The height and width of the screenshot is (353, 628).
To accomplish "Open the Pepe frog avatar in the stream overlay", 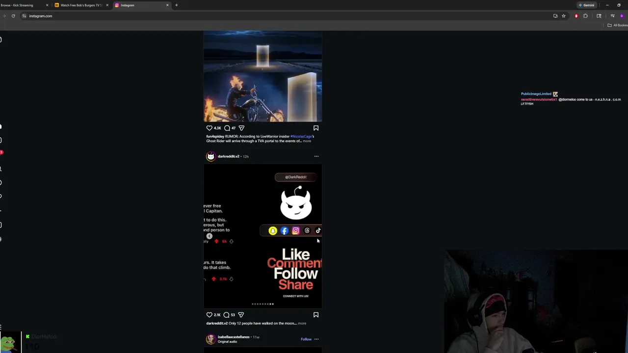I will (x=10, y=342).
